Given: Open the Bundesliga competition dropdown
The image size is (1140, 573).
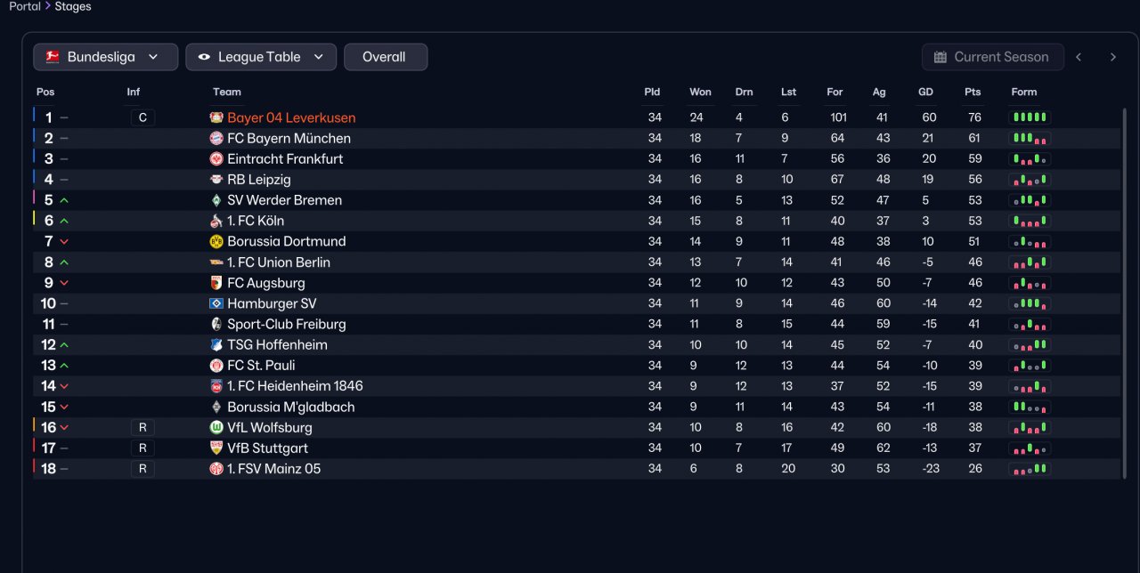Looking at the screenshot, I should coord(106,57).
